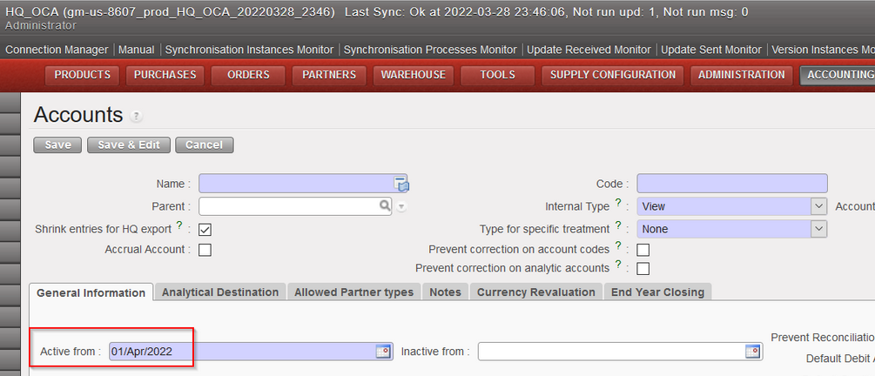Tick Prevent correction on analytic accounts checkbox
This screenshot has height=376, width=875.
643,268
